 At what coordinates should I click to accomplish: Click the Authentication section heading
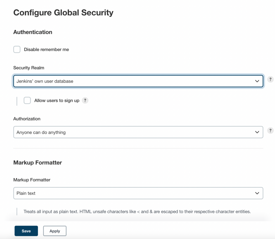pyautogui.click(x=32, y=32)
